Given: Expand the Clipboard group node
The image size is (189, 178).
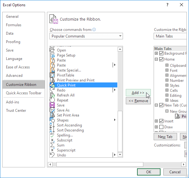Looking at the screenshot, I should [167, 66].
